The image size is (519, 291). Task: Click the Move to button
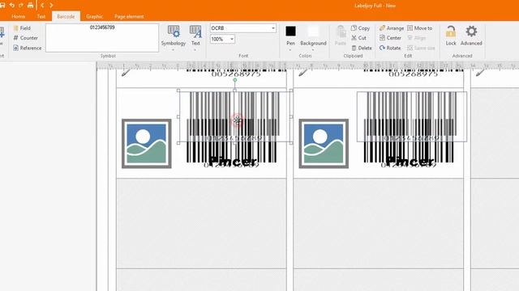click(x=420, y=28)
